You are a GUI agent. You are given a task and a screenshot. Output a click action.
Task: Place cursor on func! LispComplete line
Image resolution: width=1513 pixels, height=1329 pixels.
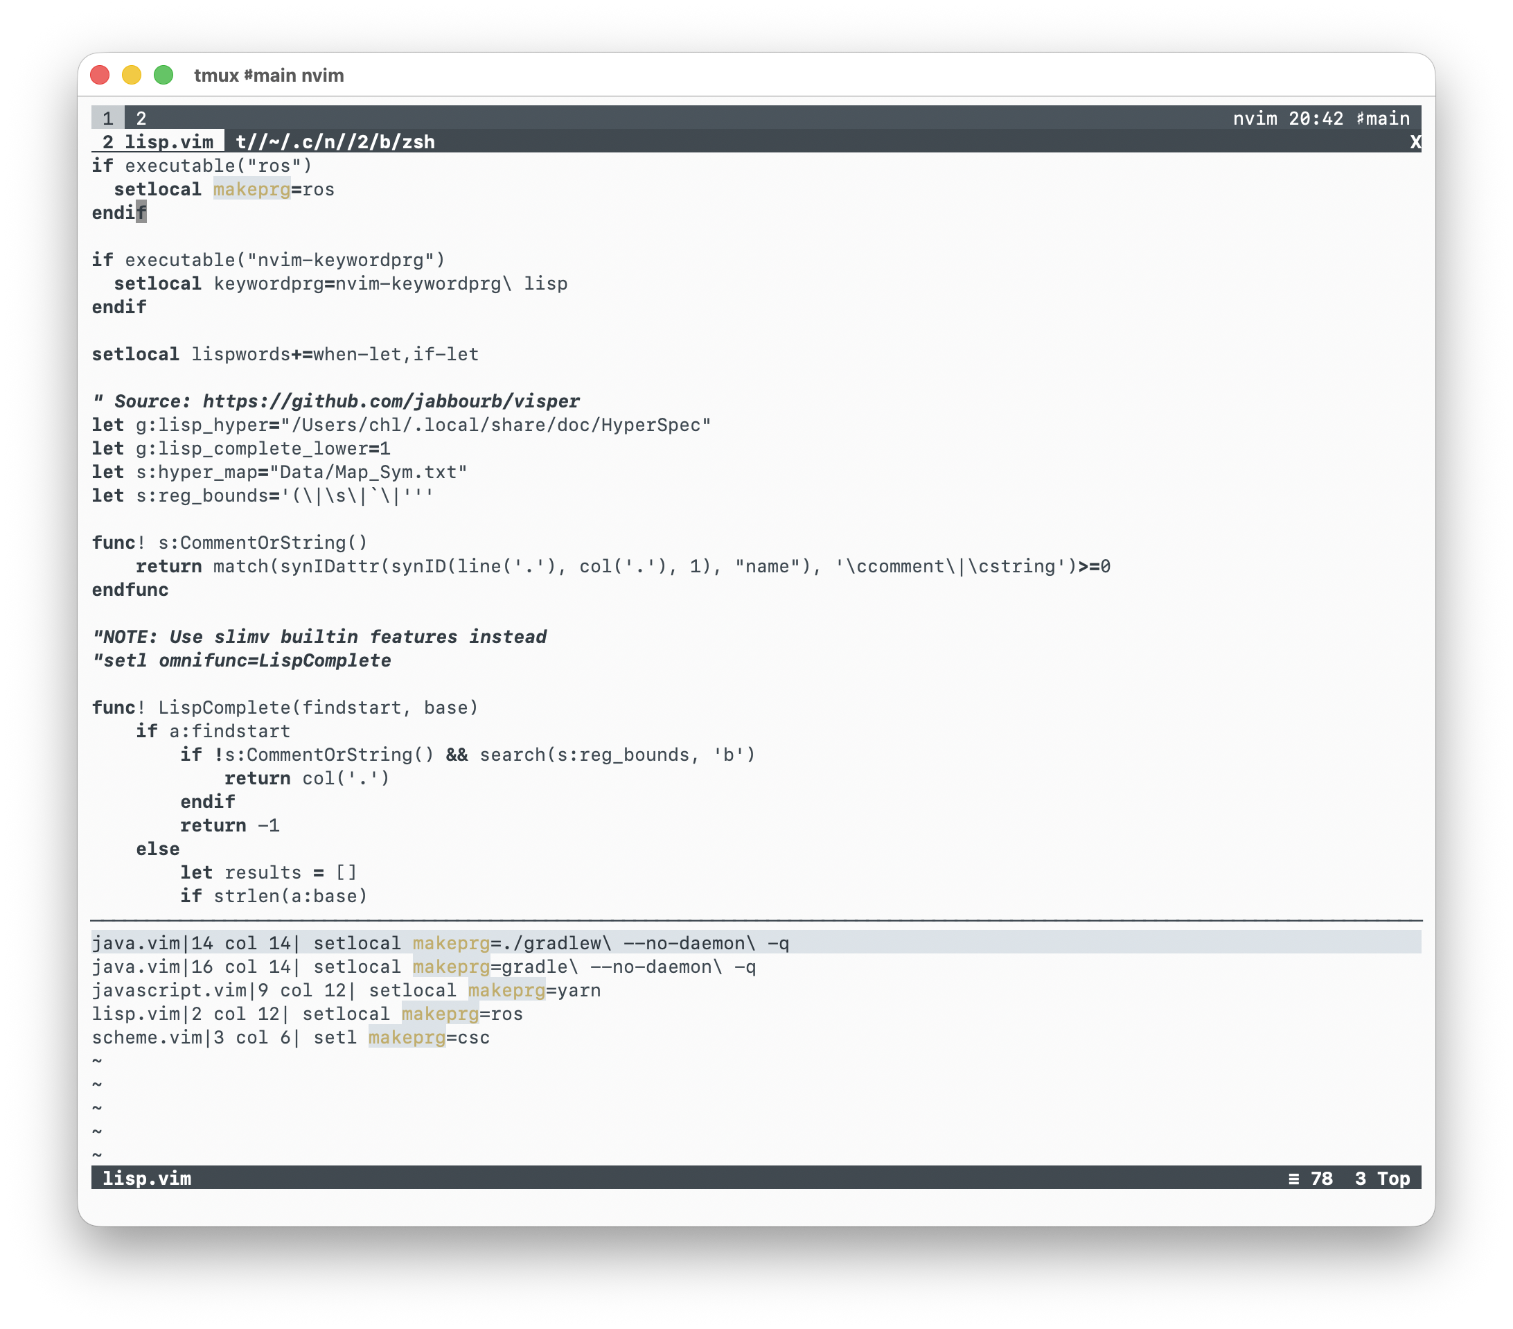(x=285, y=708)
